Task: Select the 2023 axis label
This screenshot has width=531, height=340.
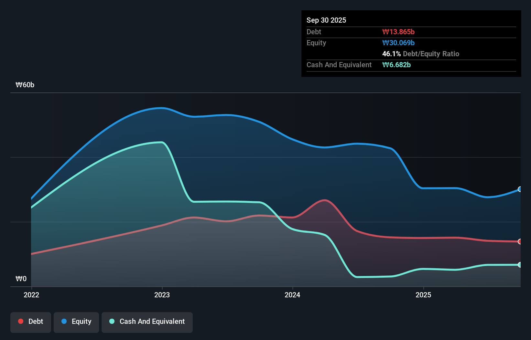Action: (162, 295)
